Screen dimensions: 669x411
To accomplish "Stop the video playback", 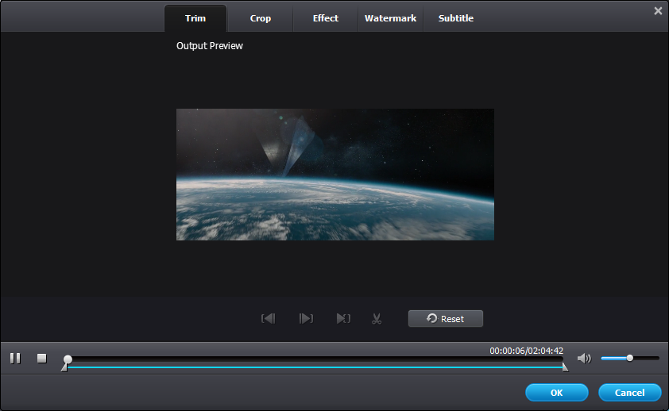I will tap(42, 358).
